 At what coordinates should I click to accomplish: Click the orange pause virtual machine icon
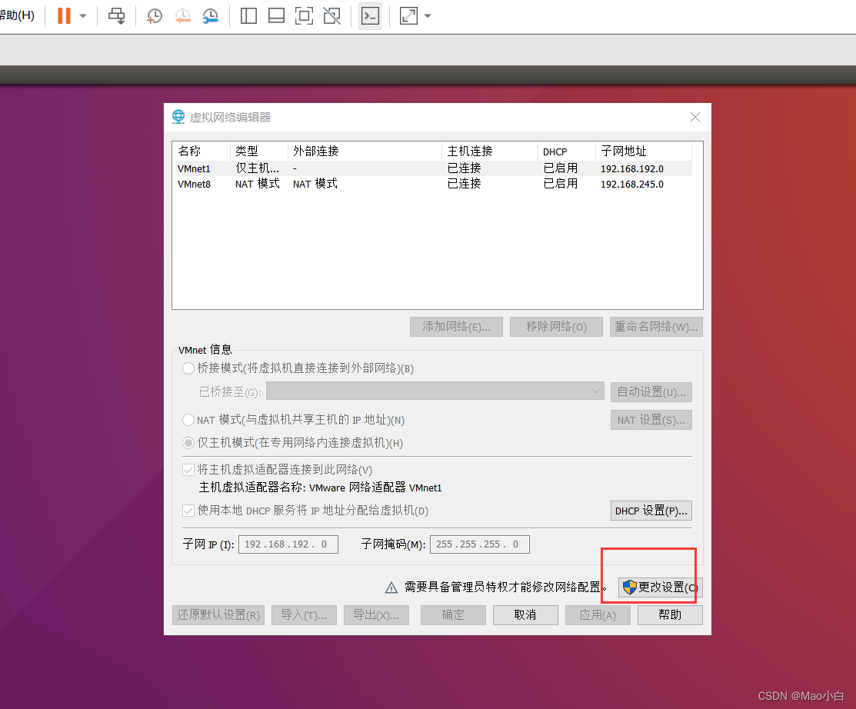[65, 15]
